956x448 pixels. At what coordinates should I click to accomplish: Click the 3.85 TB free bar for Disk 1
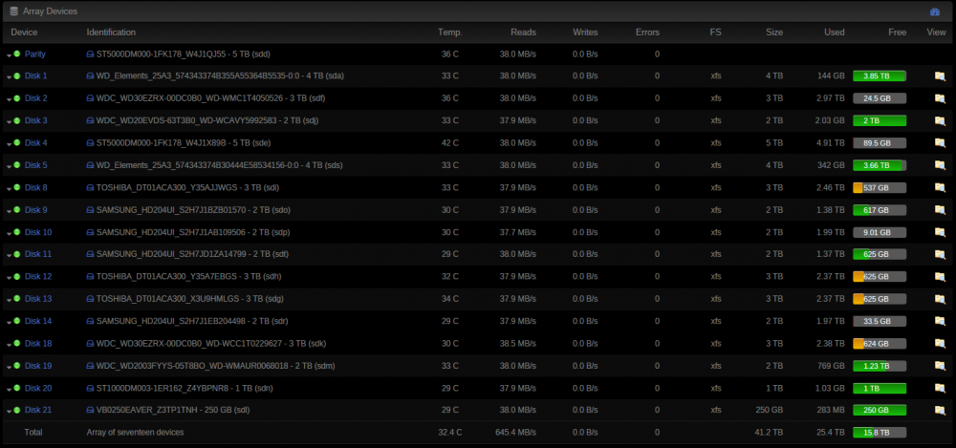click(x=880, y=76)
